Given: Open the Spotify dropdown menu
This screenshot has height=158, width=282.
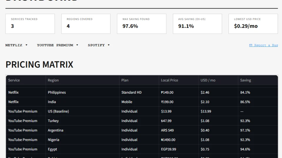Looking at the screenshot, I should [x=98, y=45].
